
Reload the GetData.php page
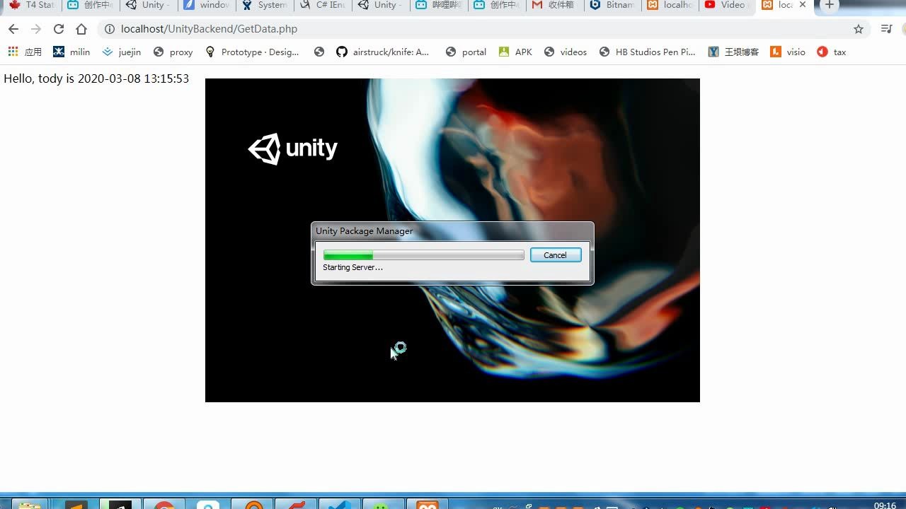pyautogui.click(x=59, y=29)
